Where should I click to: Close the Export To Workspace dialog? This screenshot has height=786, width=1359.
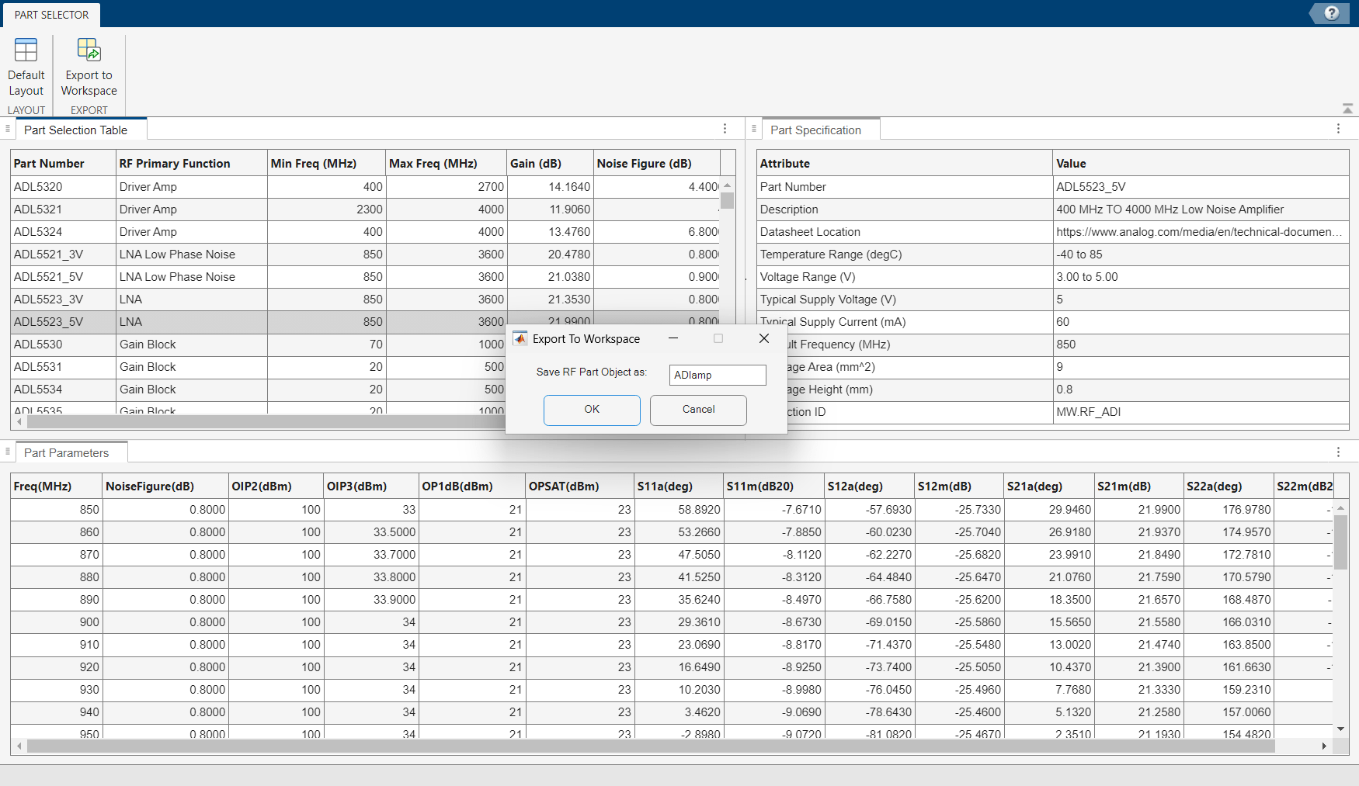click(x=764, y=339)
